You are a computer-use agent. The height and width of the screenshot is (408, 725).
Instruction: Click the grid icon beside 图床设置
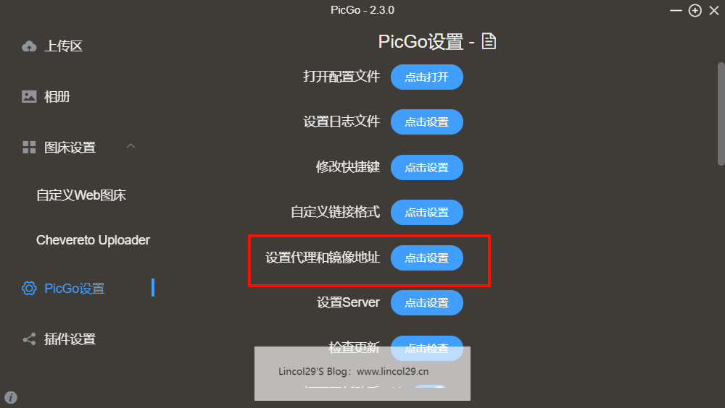(29, 148)
